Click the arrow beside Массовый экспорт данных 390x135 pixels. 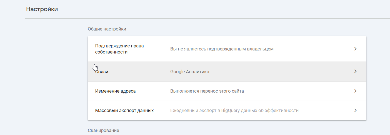355,110
